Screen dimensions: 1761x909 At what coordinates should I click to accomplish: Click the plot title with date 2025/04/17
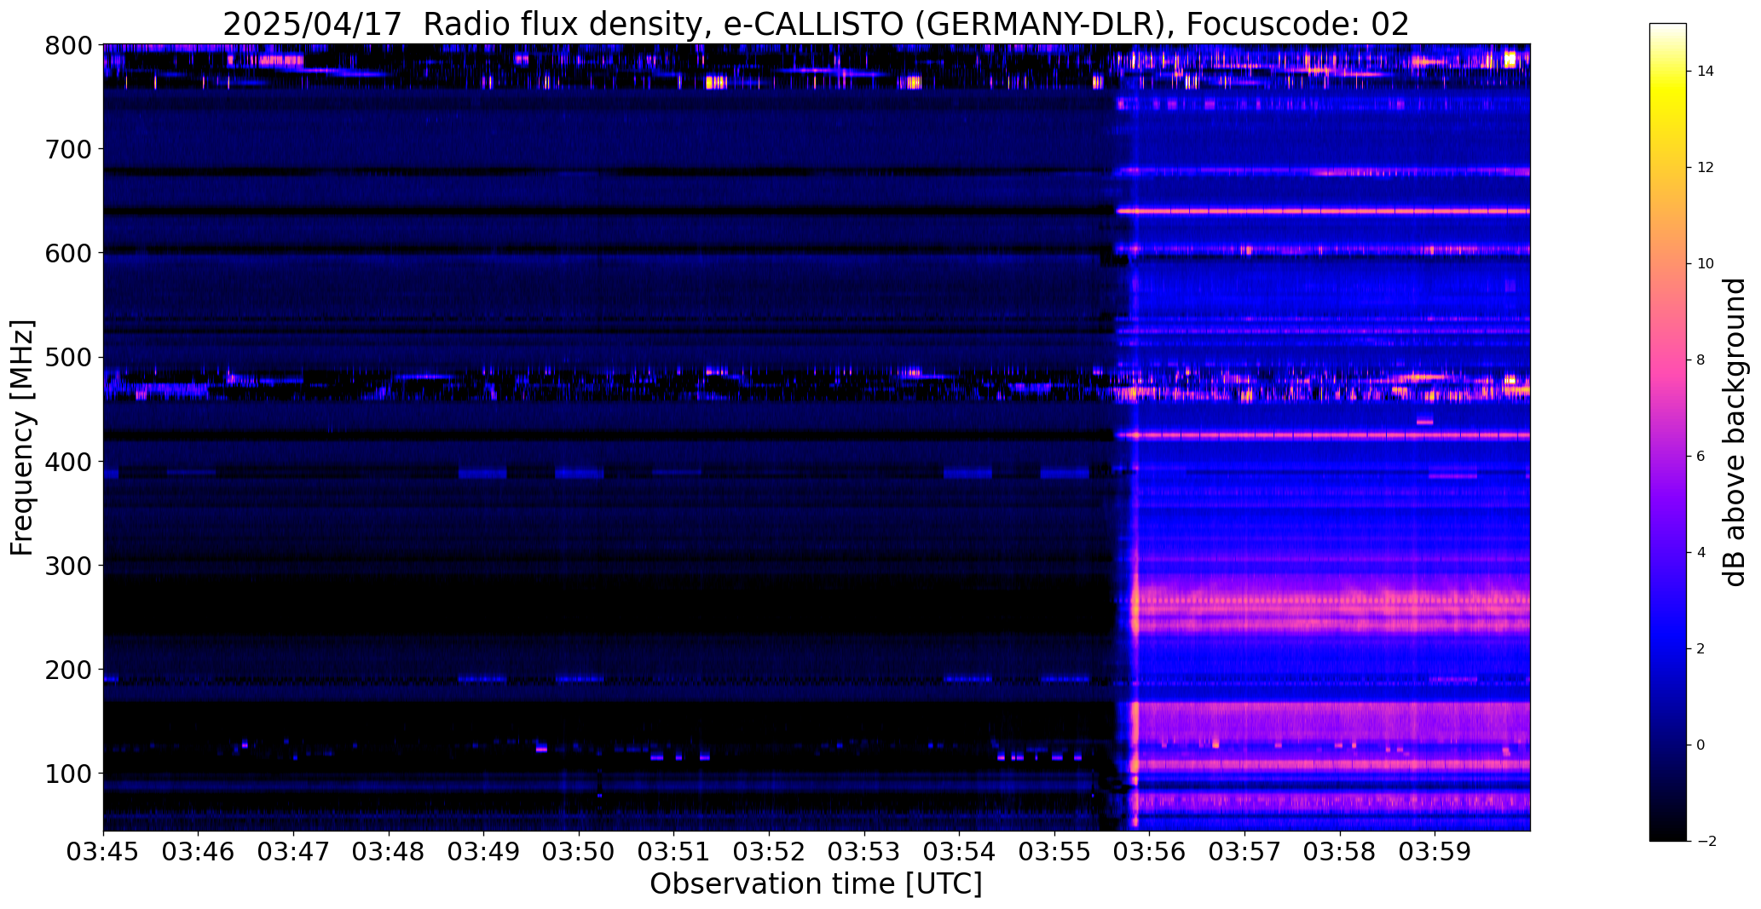coord(816,24)
